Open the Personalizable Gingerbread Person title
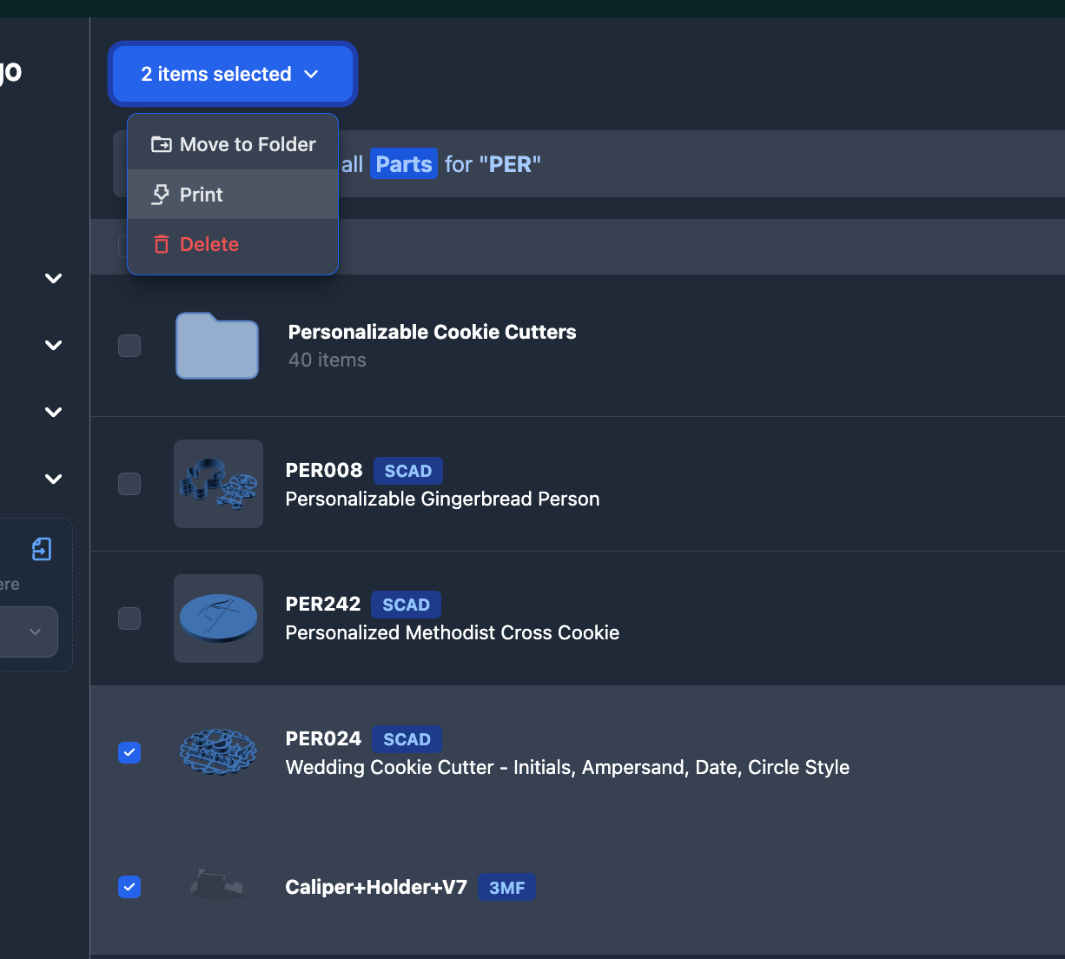 tap(442, 499)
